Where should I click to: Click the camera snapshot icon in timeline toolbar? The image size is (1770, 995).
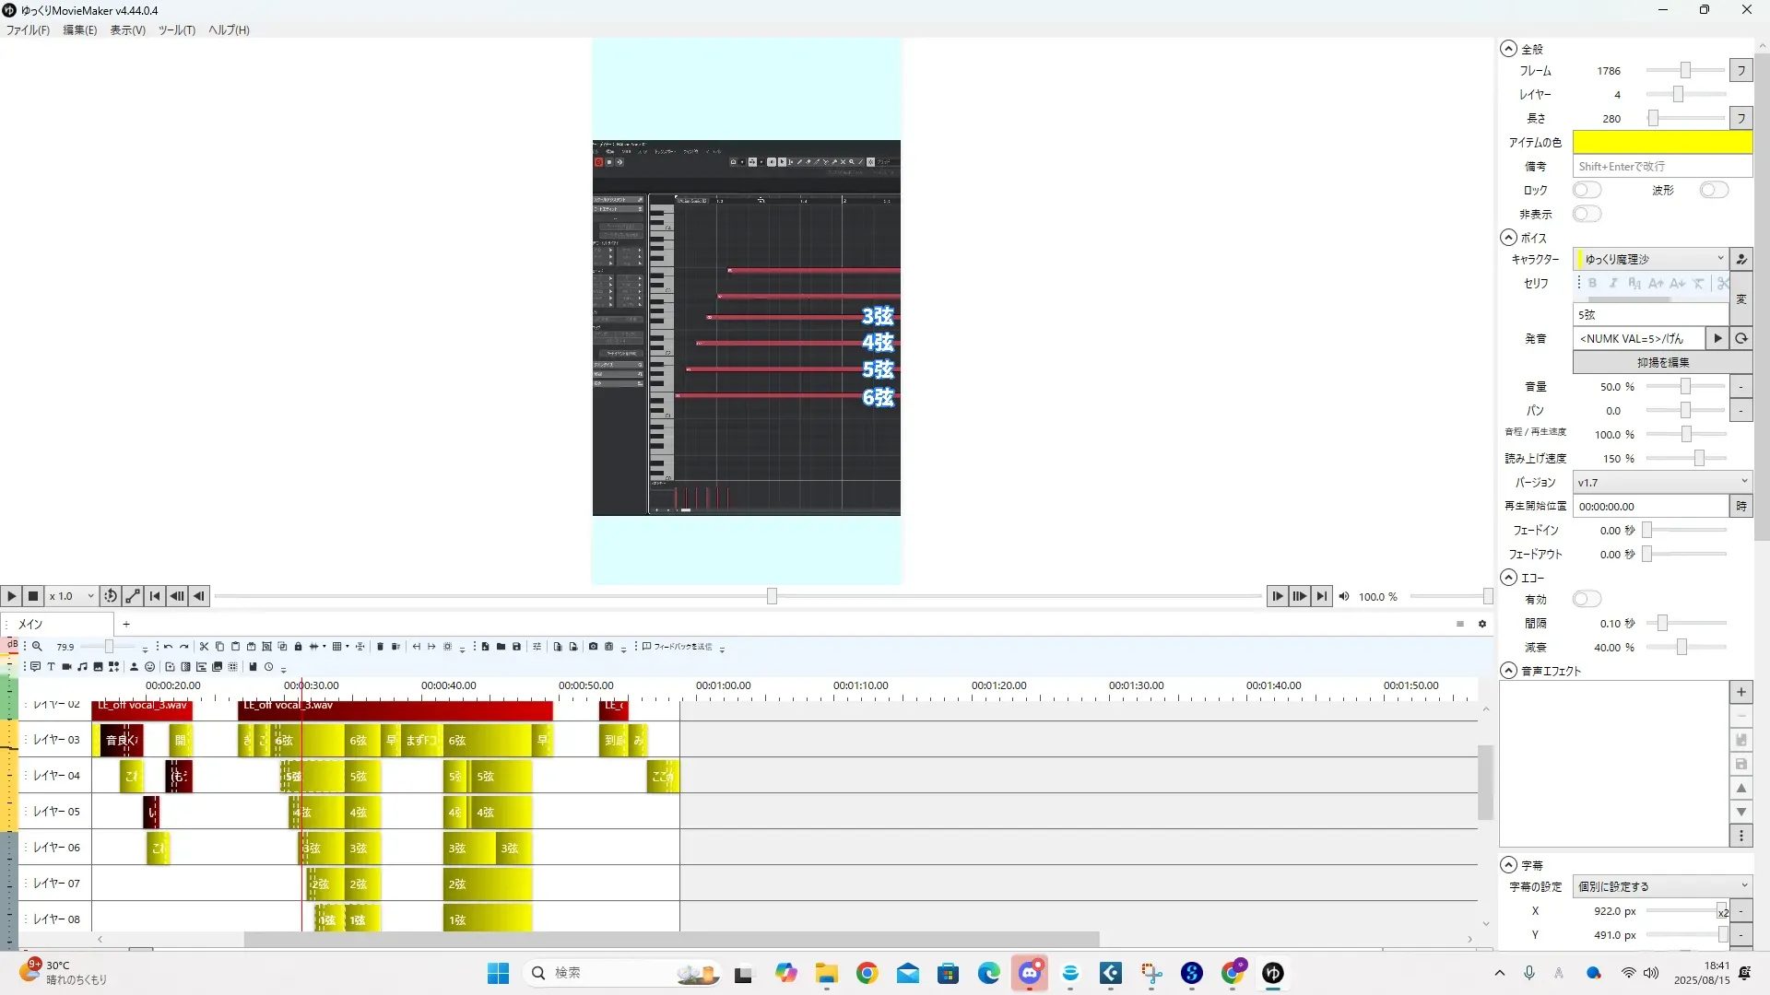tap(593, 647)
